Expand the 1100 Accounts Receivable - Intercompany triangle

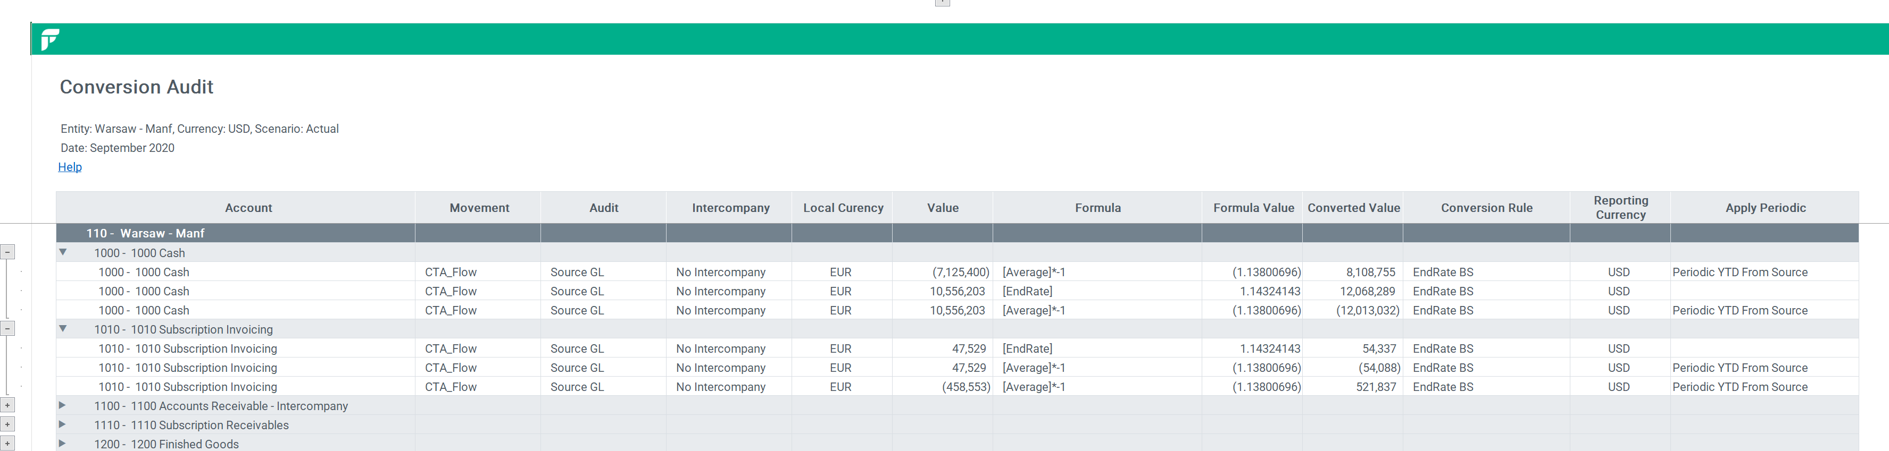(62, 405)
